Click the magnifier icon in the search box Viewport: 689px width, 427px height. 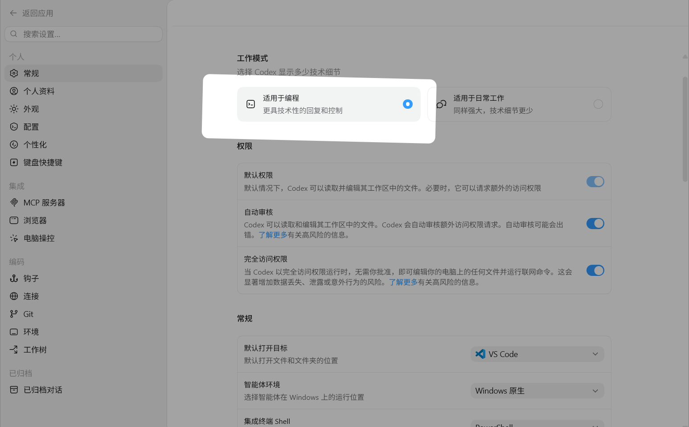[x=14, y=34]
